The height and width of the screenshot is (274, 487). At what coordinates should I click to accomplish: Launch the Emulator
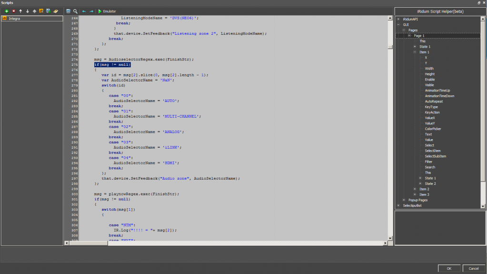pyautogui.click(x=107, y=11)
